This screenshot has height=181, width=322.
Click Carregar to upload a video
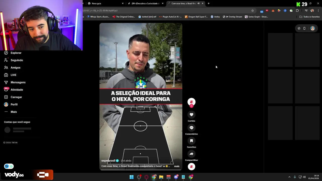tap(13, 97)
